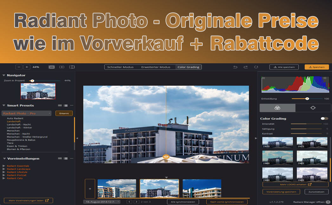The image size is (332, 205).
Task: Select the 1985 color grading look
Action: click(312, 158)
